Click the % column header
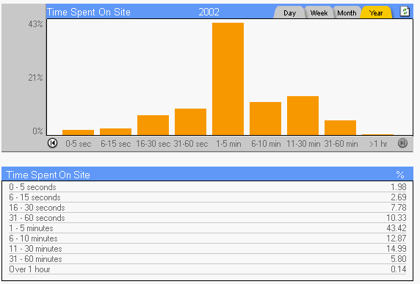Viewport: 420px width, 284px height. 400,175
